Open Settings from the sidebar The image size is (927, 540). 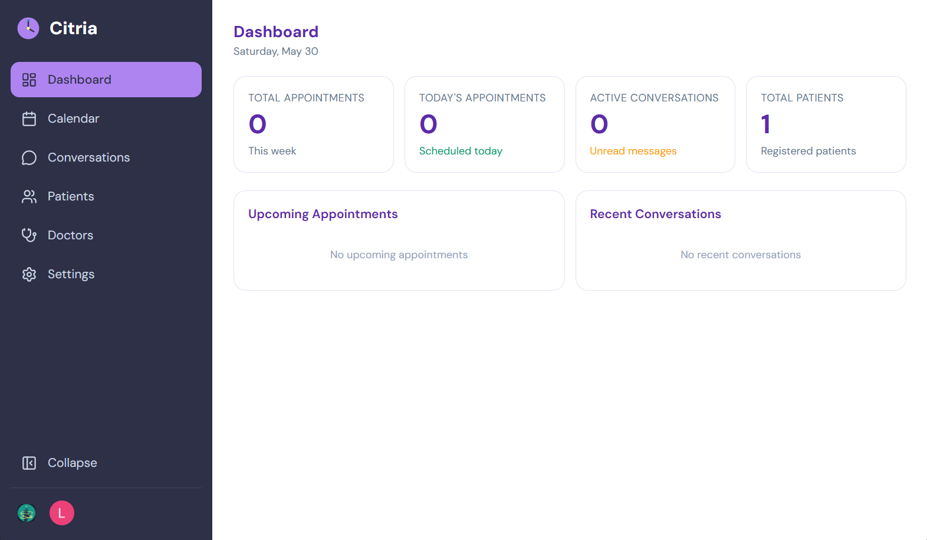click(x=106, y=274)
